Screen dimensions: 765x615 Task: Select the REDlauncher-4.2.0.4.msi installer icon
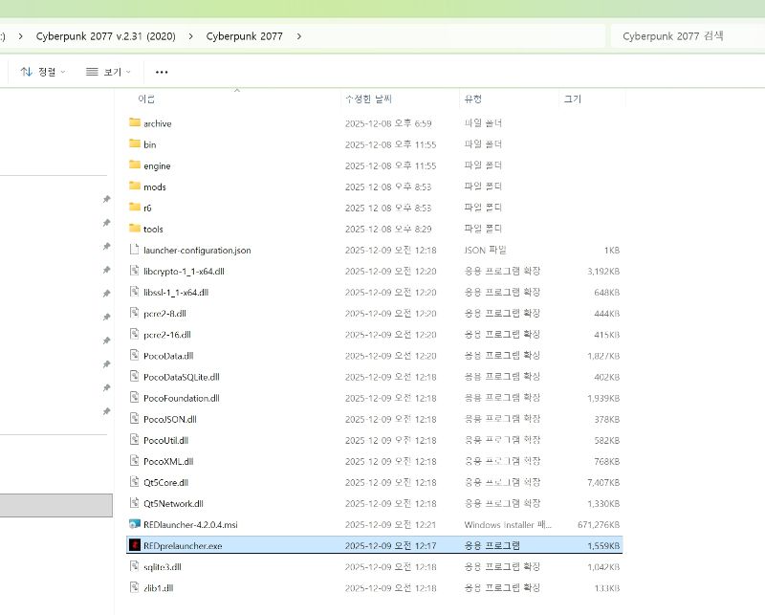[135, 524]
